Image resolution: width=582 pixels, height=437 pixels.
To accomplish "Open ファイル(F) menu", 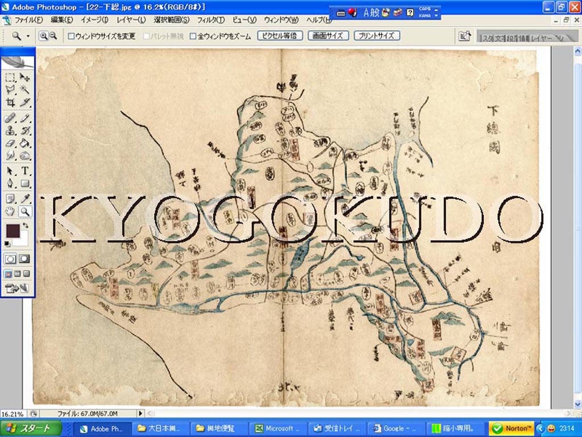I will click(28, 20).
